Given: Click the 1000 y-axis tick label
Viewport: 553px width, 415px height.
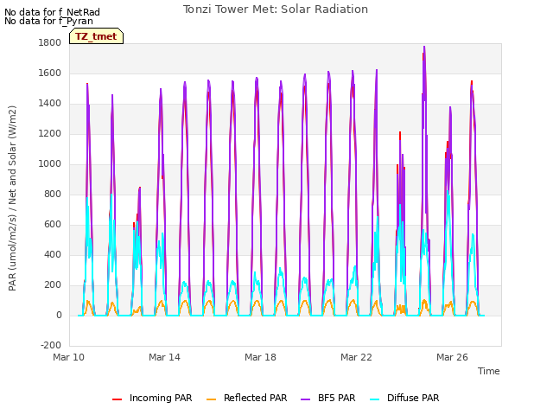Looking at the screenshot, I should coord(50,163).
